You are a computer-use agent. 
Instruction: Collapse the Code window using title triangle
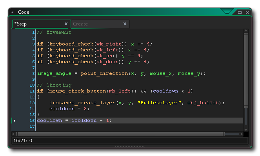(12, 12)
